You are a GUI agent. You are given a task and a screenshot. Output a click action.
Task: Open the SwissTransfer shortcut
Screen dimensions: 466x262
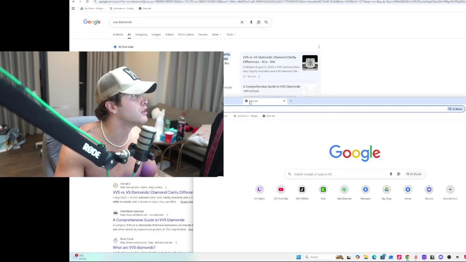(x=344, y=192)
